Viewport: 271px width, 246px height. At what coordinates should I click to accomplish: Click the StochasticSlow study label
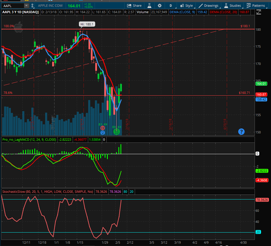tap(48, 192)
